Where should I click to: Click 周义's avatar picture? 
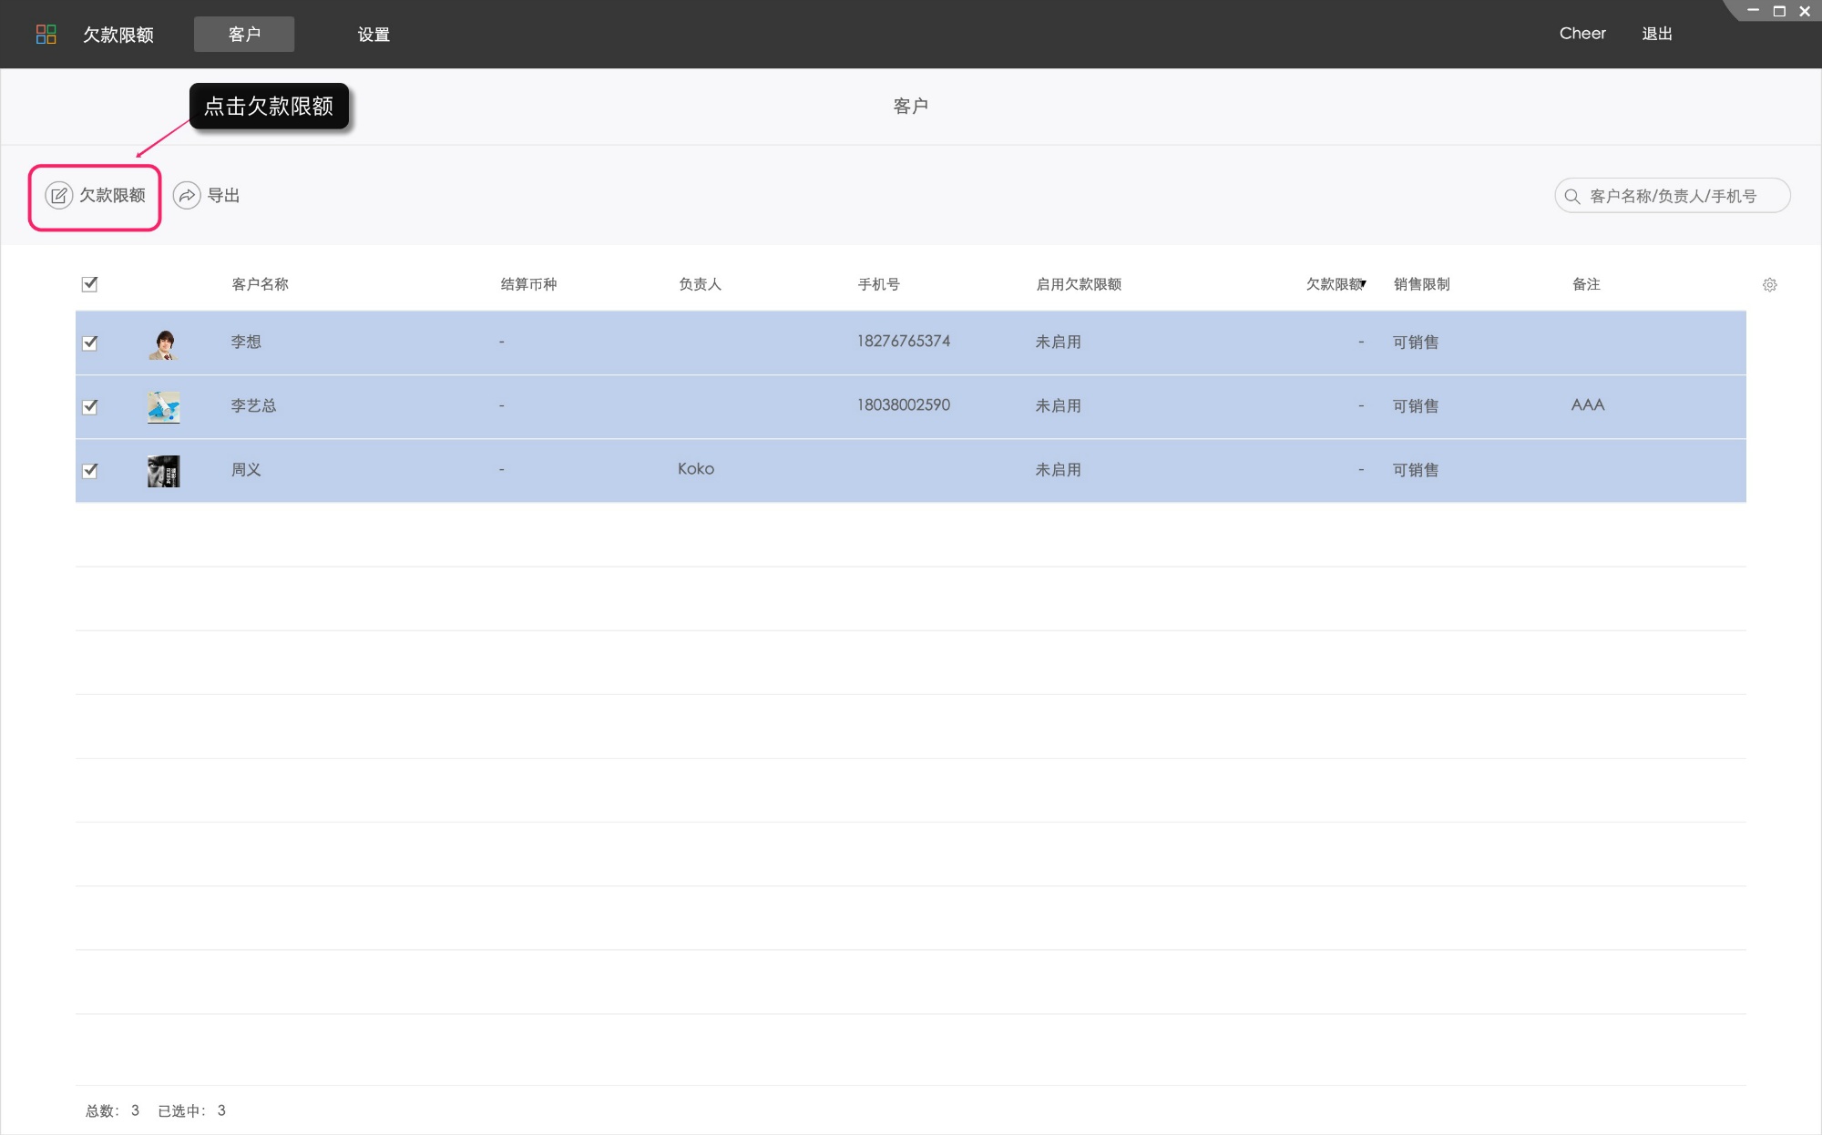click(x=164, y=471)
